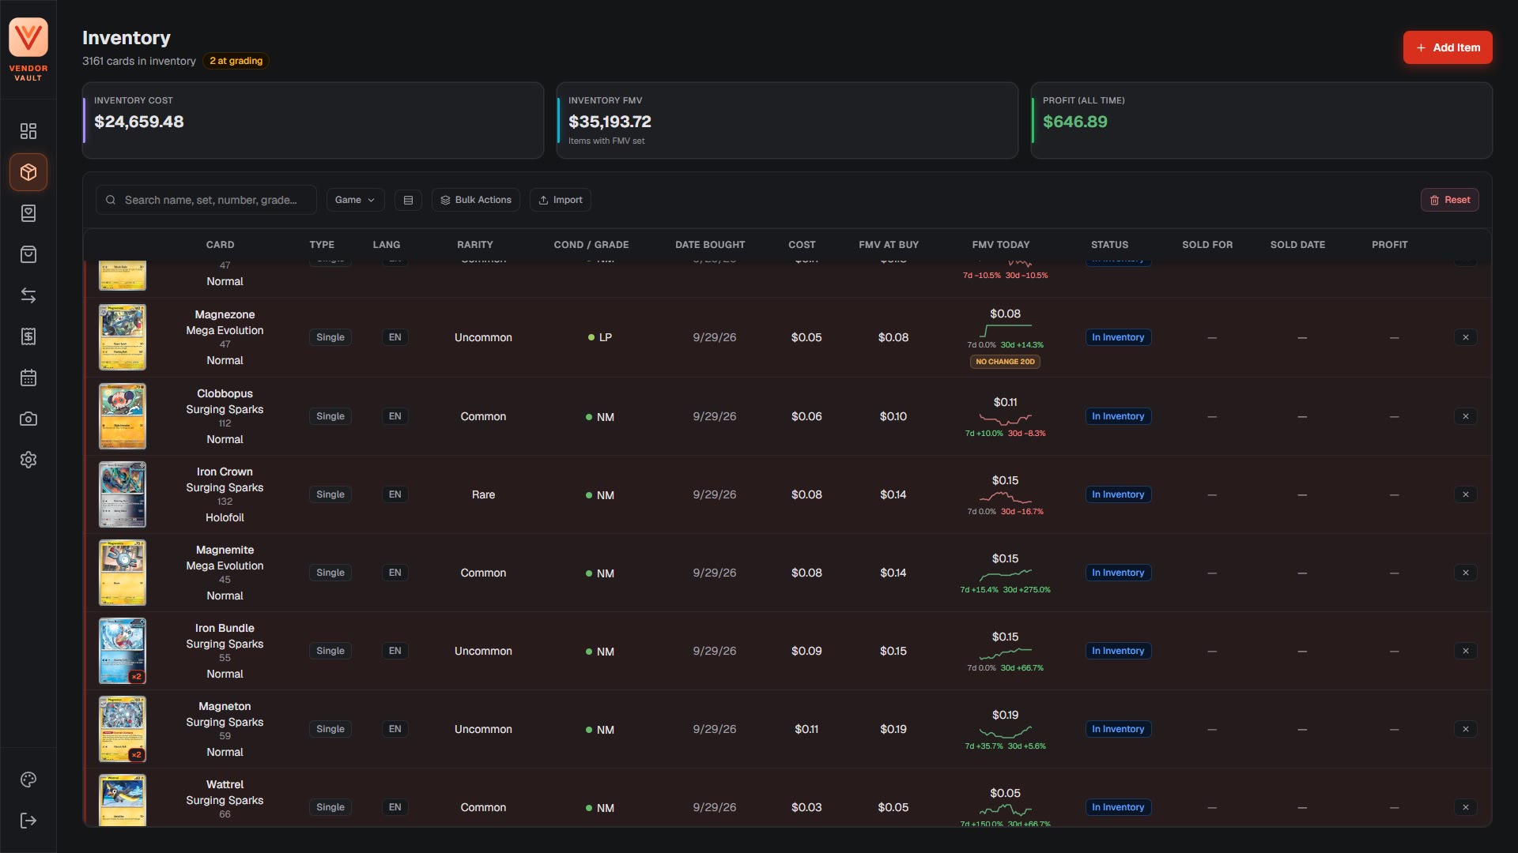
Task: Open the receipt dollar icon in sidebar
Action: tap(28, 336)
